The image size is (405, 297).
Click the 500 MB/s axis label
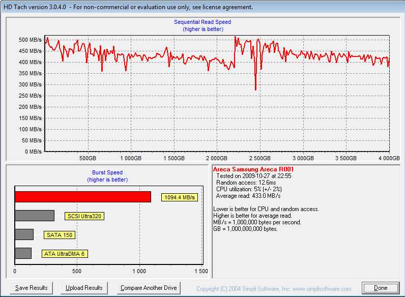tap(30, 40)
